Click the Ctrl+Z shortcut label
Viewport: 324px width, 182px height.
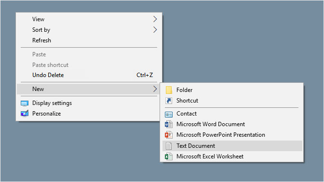(x=145, y=75)
